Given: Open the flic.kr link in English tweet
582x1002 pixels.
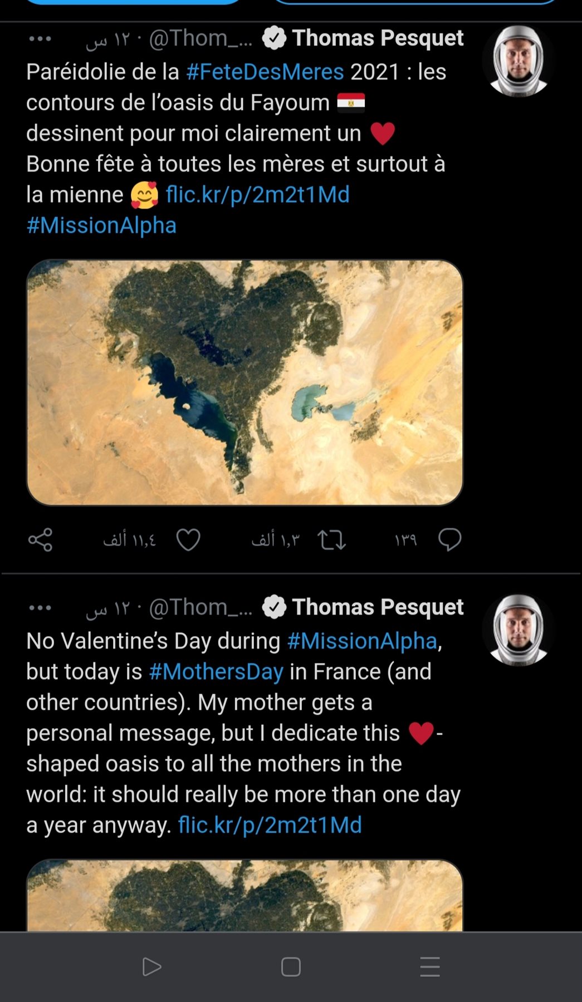Looking at the screenshot, I should pos(270,825).
